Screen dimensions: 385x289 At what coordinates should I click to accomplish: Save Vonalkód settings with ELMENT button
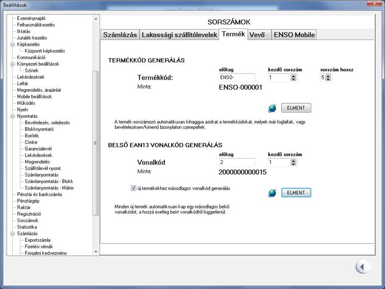coord(296,193)
